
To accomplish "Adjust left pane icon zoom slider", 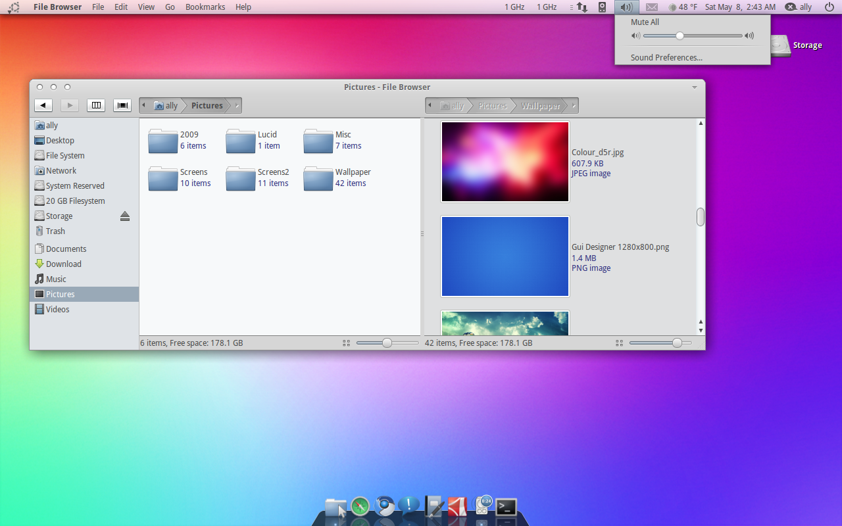I will [387, 343].
